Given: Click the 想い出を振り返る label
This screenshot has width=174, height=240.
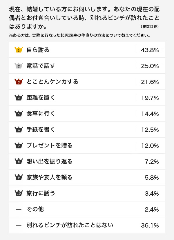Looking at the screenshot, I should click(x=50, y=161).
